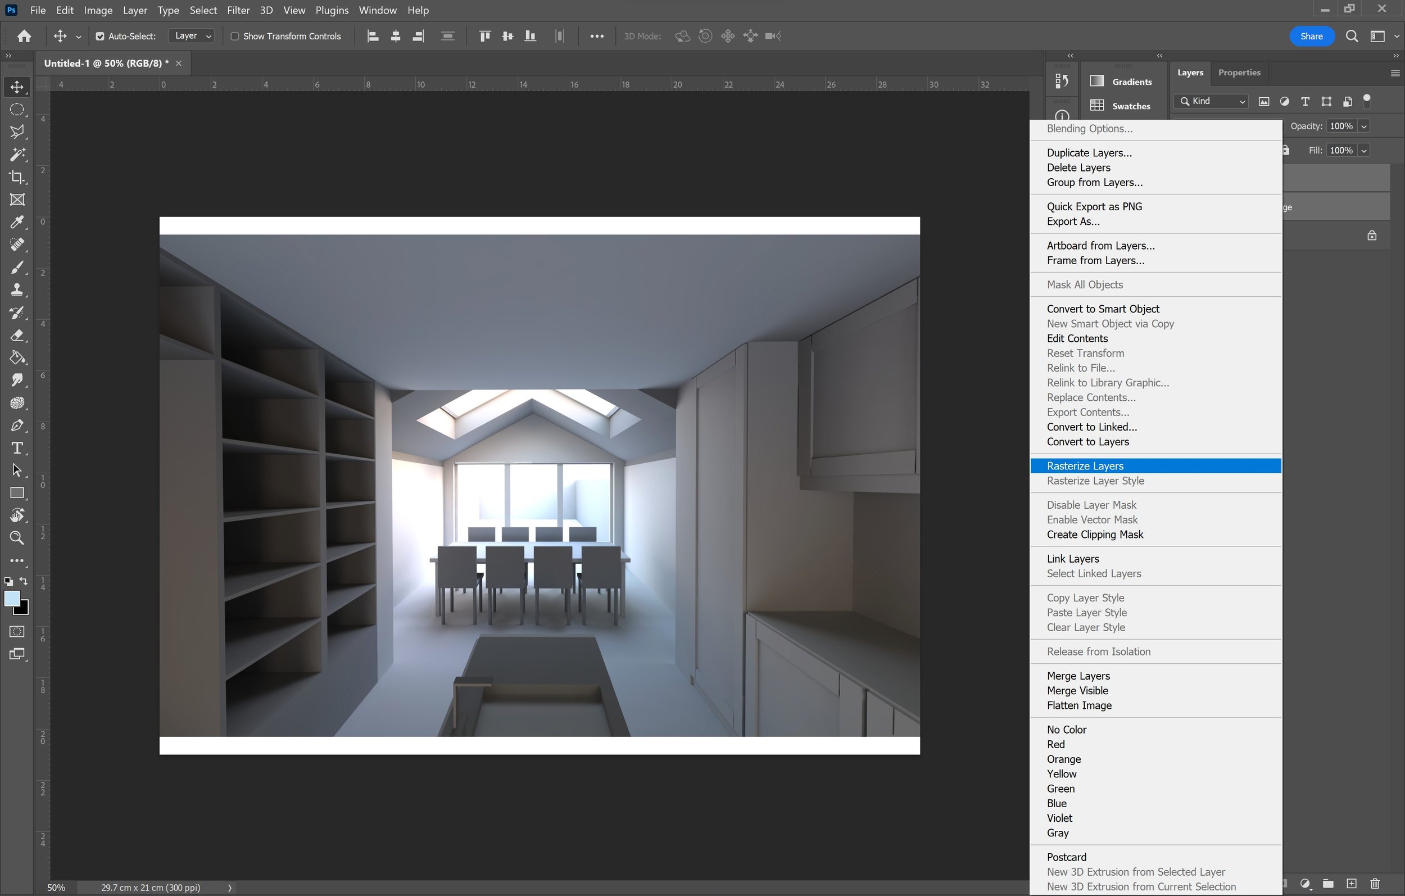Image resolution: width=1405 pixels, height=896 pixels.
Task: Select the Eyedropper tool
Action: pos(17,222)
